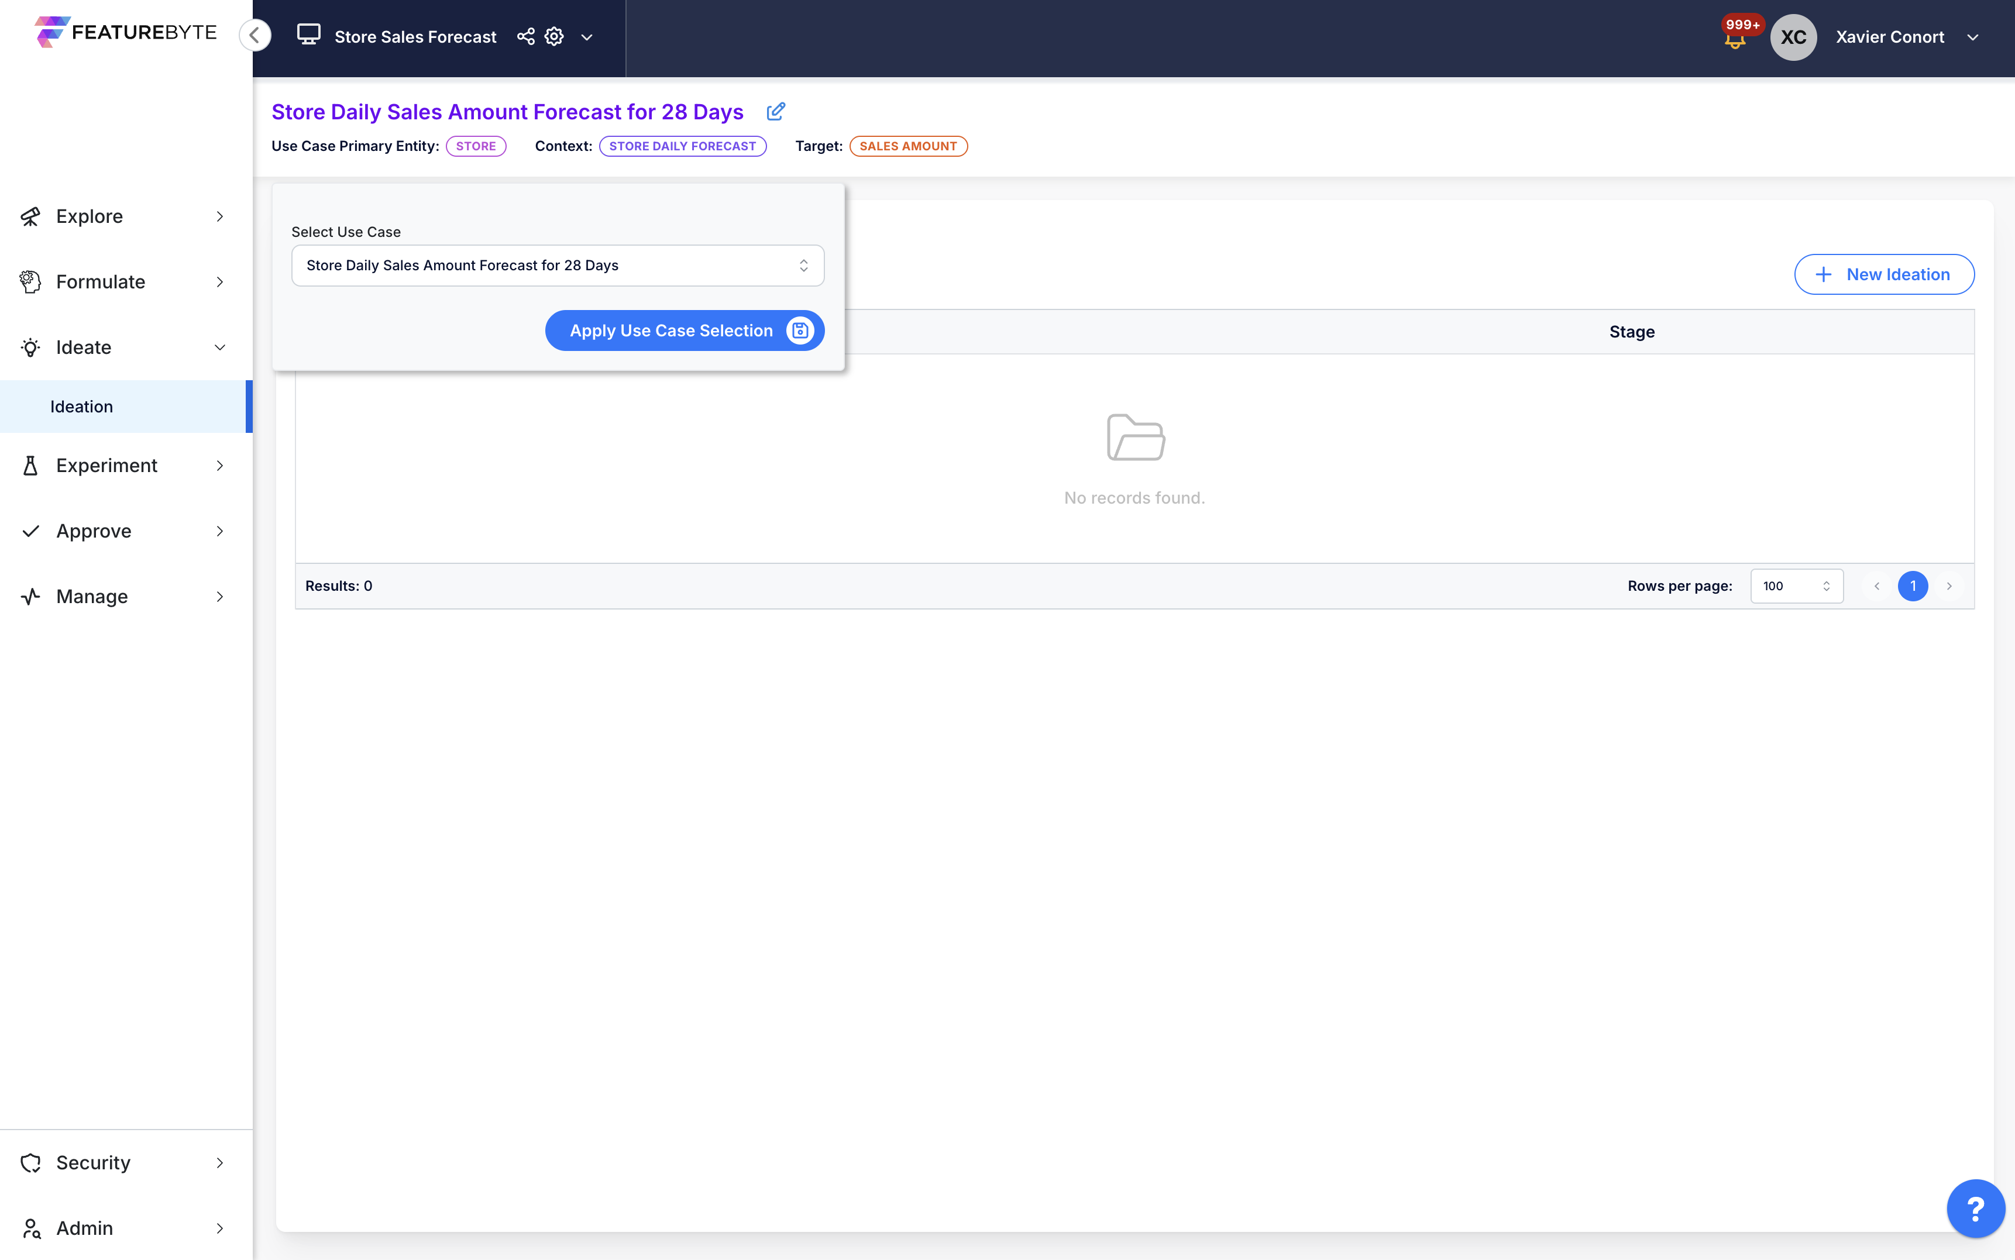Click the XC user avatar
The image size is (2015, 1260).
pyautogui.click(x=1793, y=37)
